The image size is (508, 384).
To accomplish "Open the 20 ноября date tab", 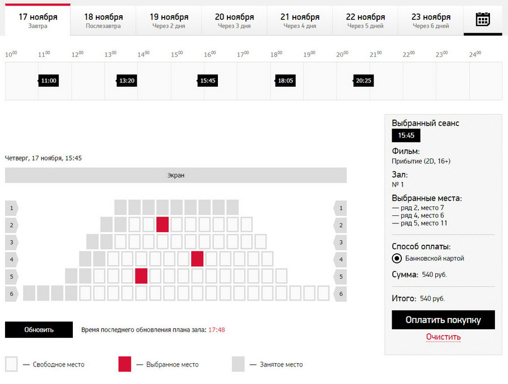I will tap(234, 20).
